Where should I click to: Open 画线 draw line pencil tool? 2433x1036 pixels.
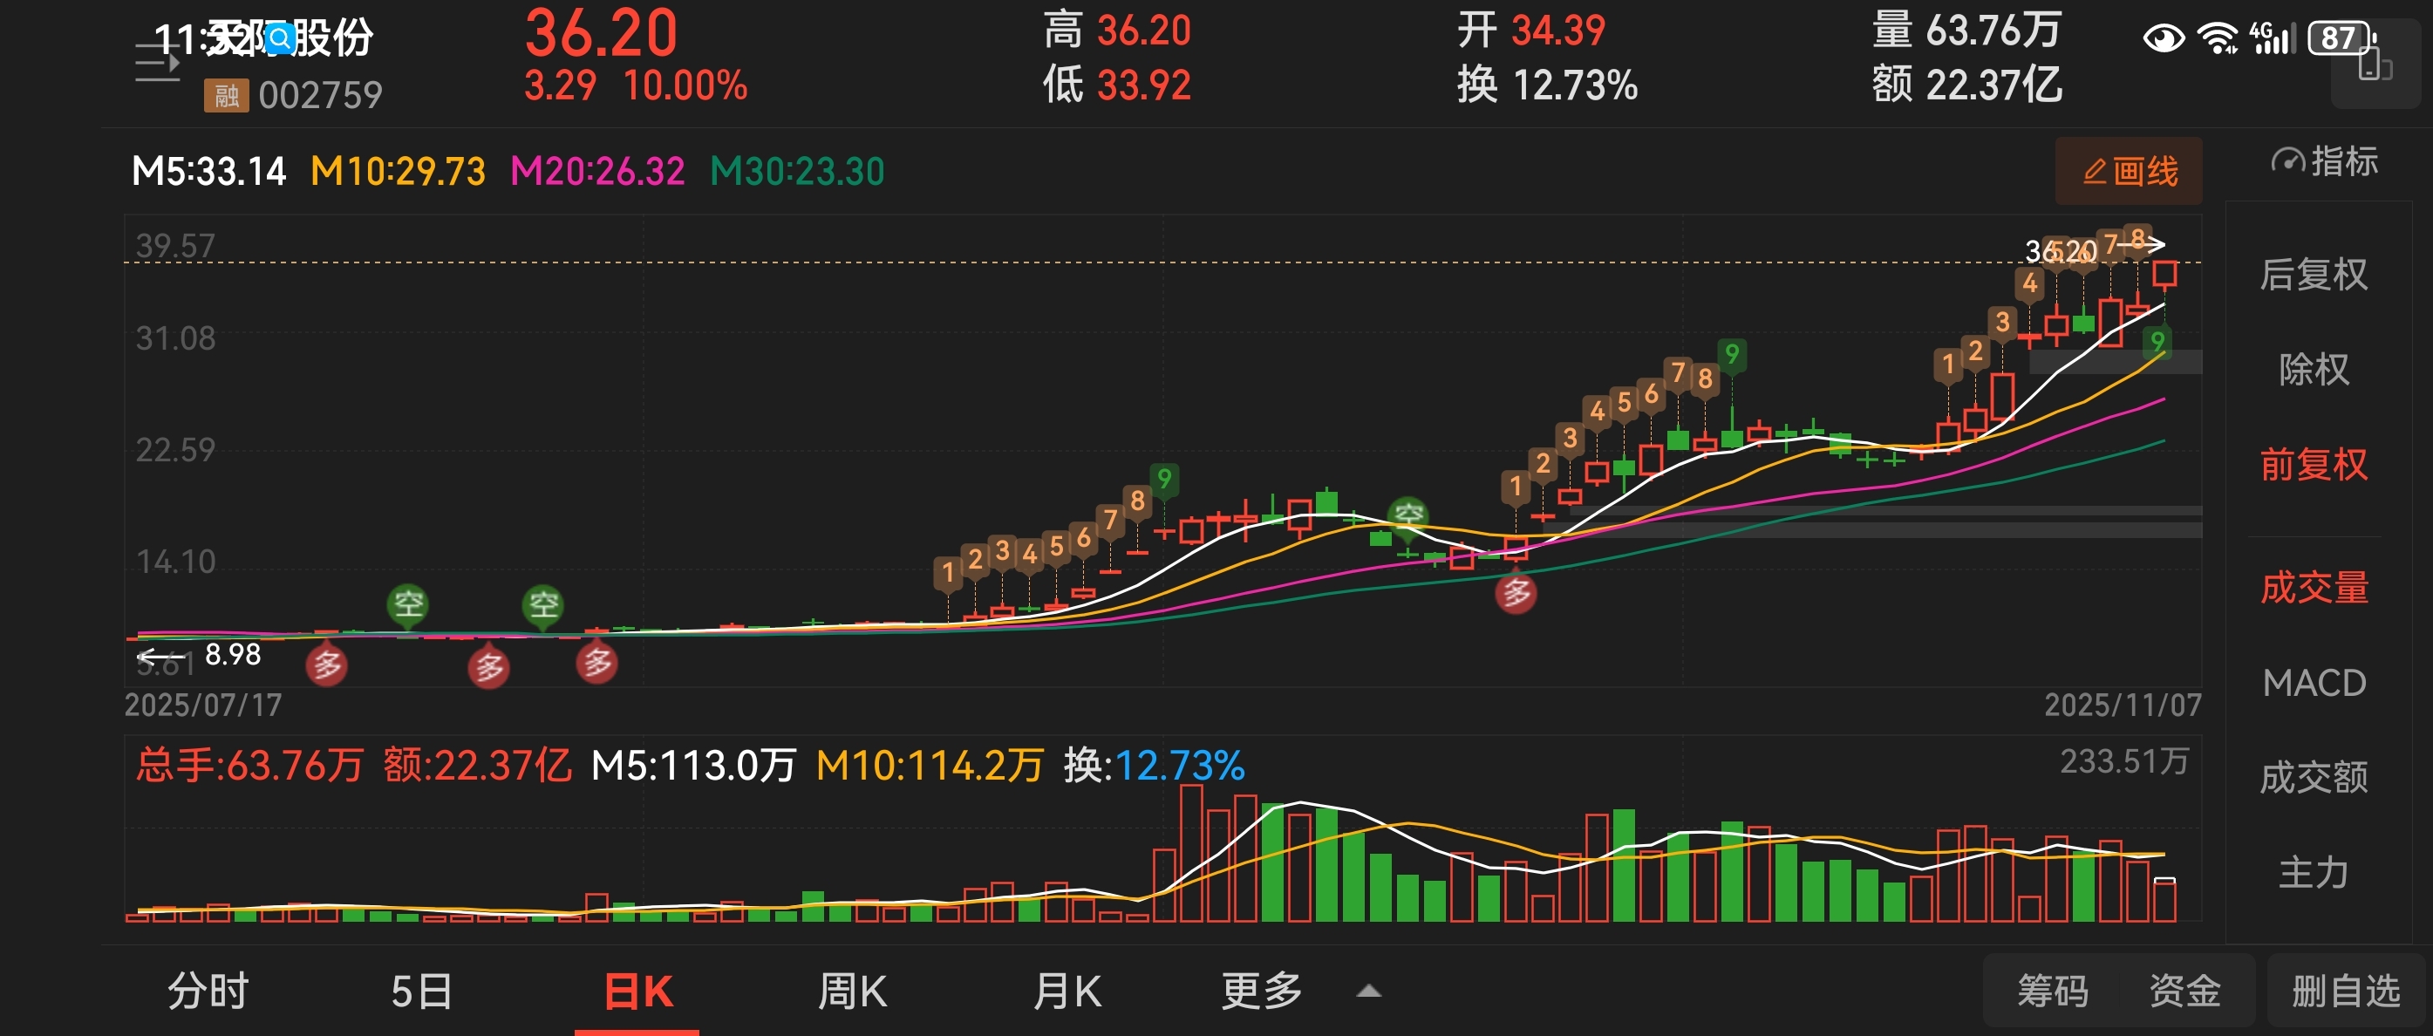pyautogui.click(x=2129, y=171)
